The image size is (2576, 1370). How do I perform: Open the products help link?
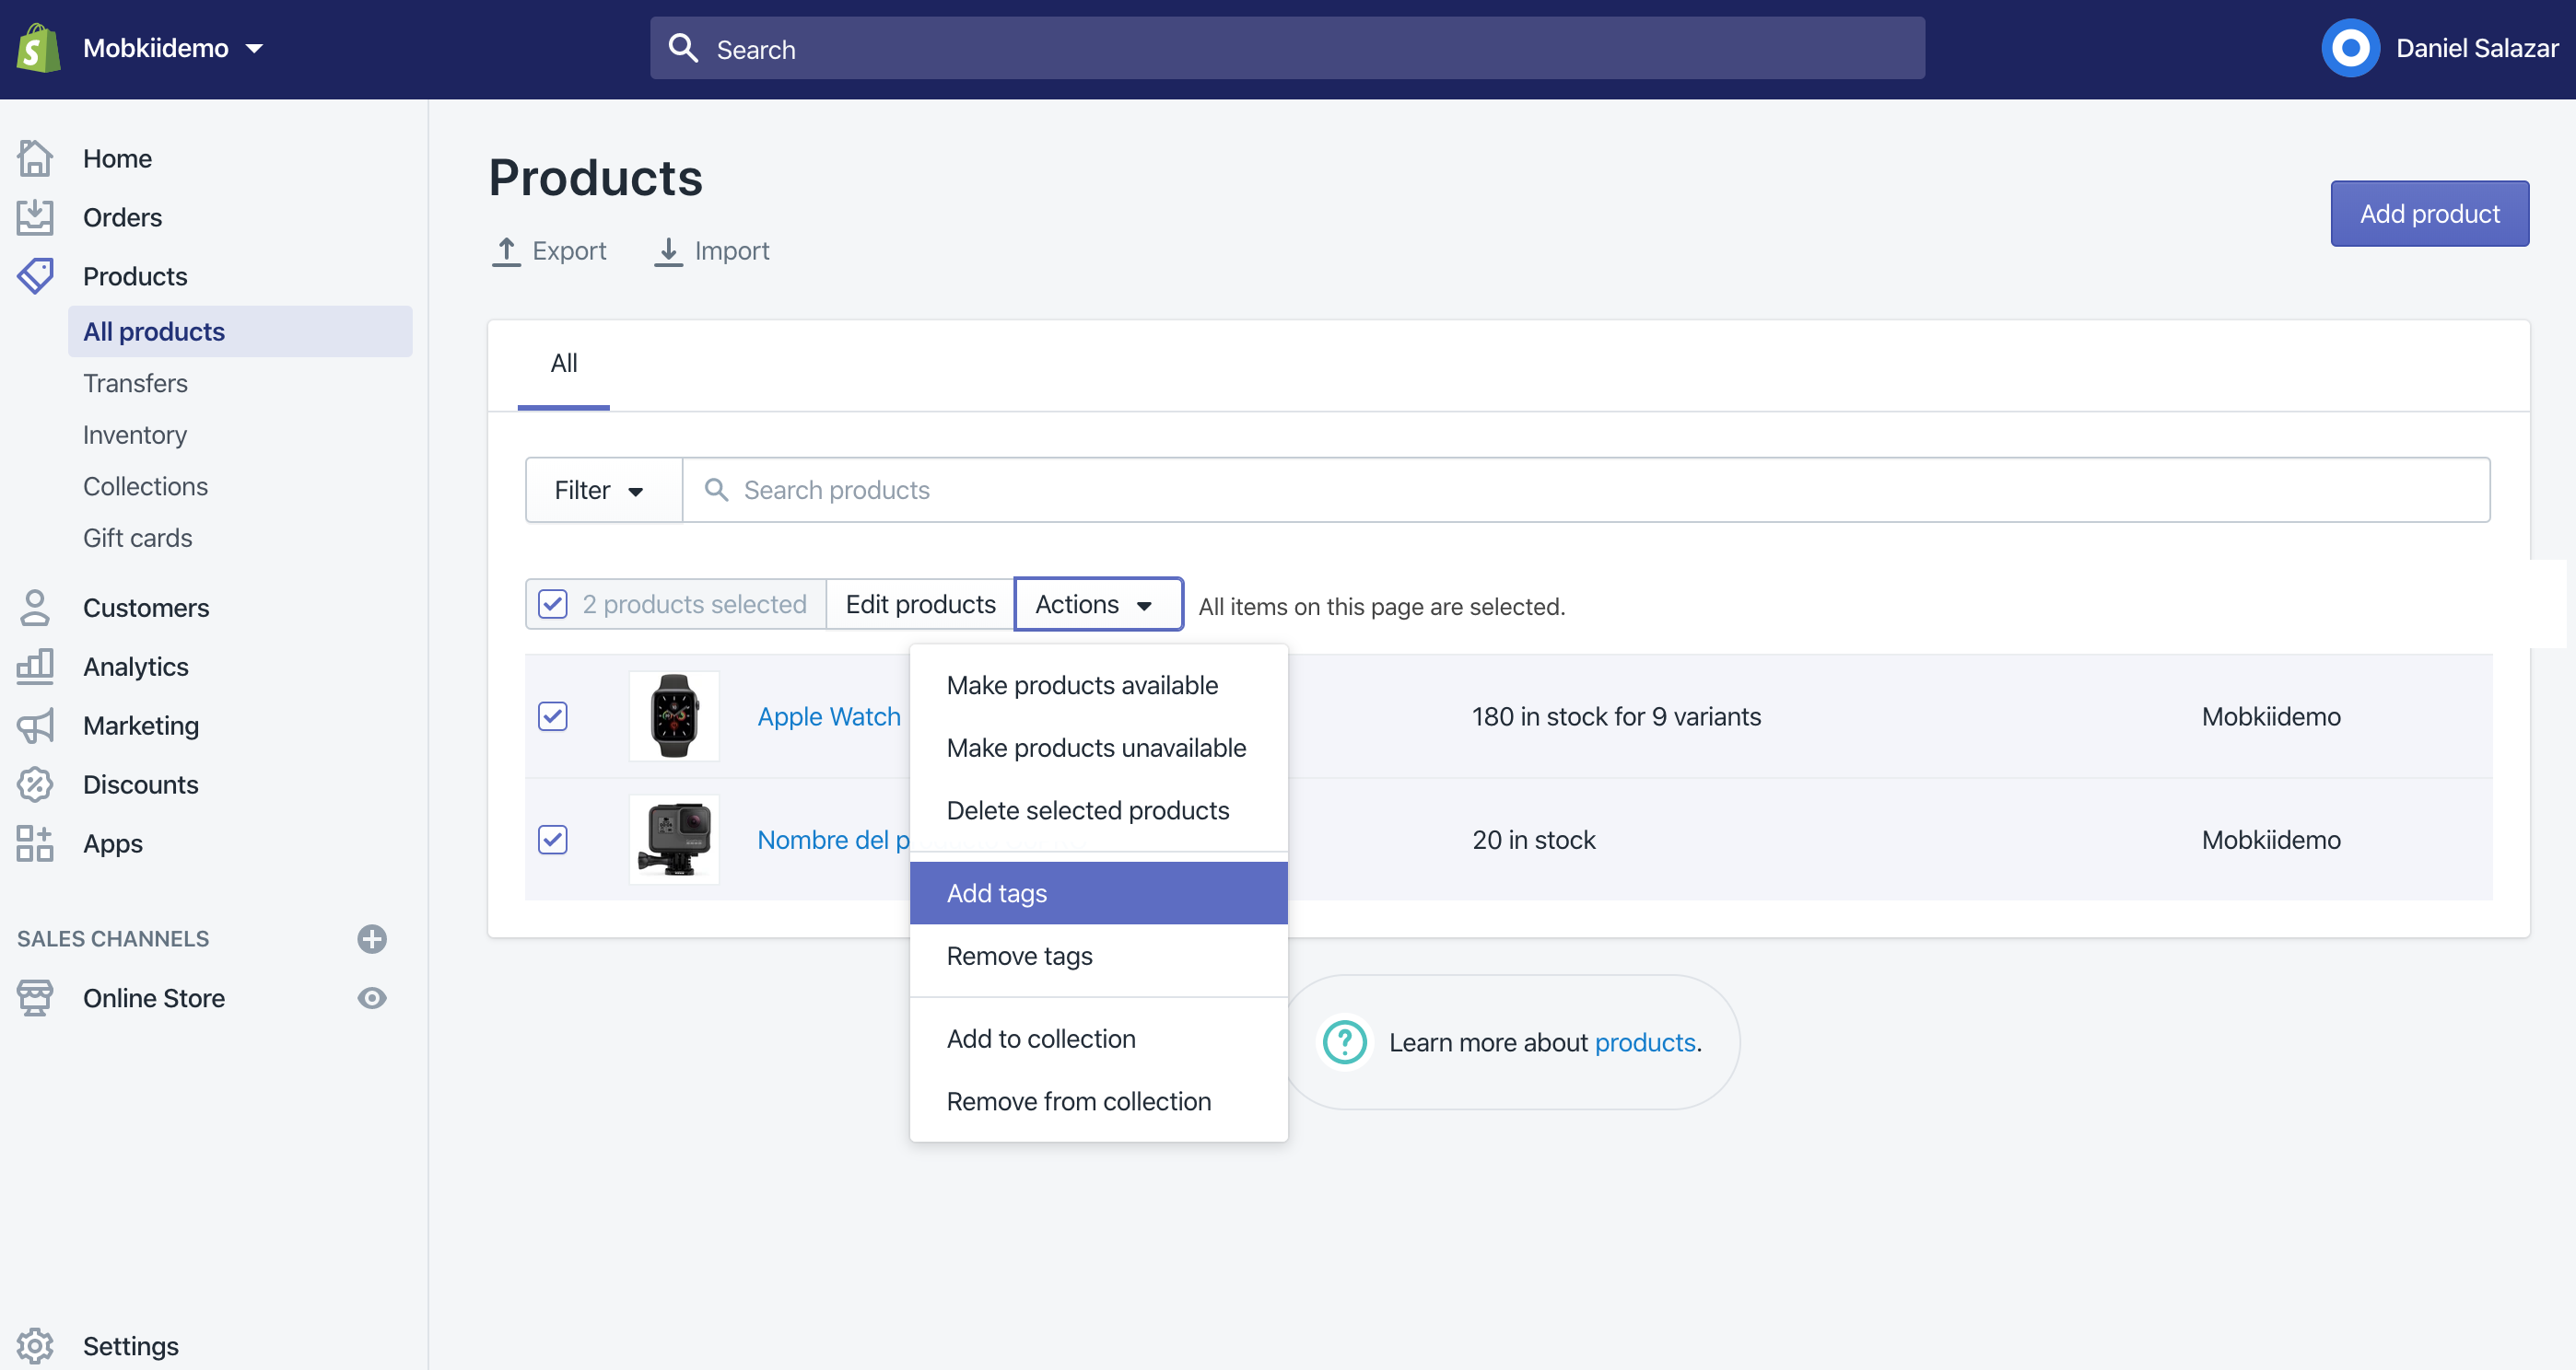point(1645,1042)
